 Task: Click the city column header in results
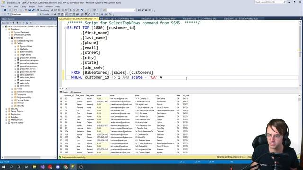(x=158, y=95)
